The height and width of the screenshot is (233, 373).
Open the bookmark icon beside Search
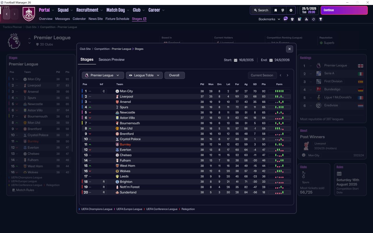(276, 10)
